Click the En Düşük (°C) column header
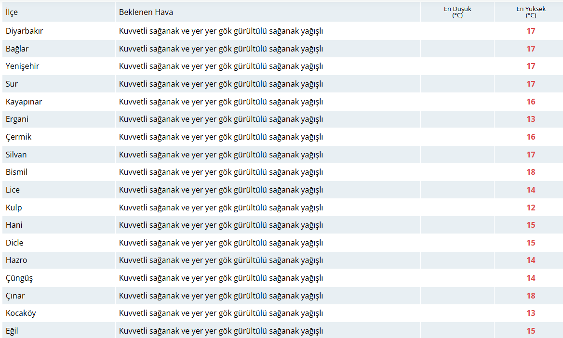 [x=457, y=12]
